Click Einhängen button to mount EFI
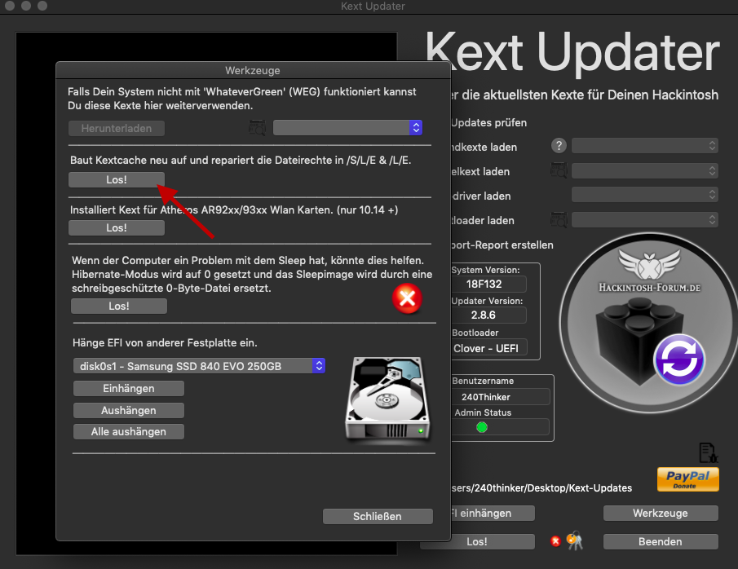Viewport: 738px width, 569px height. tap(129, 388)
